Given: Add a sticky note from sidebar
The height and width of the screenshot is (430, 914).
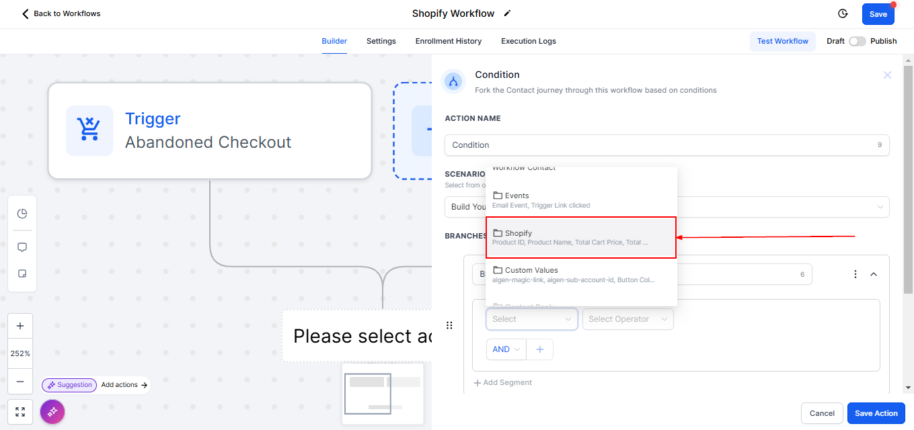Looking at the screenshot, I should coord(22,274).
